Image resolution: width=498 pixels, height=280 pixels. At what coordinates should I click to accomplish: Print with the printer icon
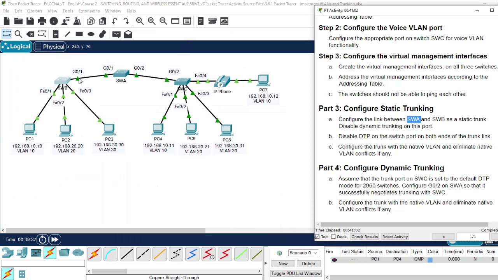tap(42, 21)
